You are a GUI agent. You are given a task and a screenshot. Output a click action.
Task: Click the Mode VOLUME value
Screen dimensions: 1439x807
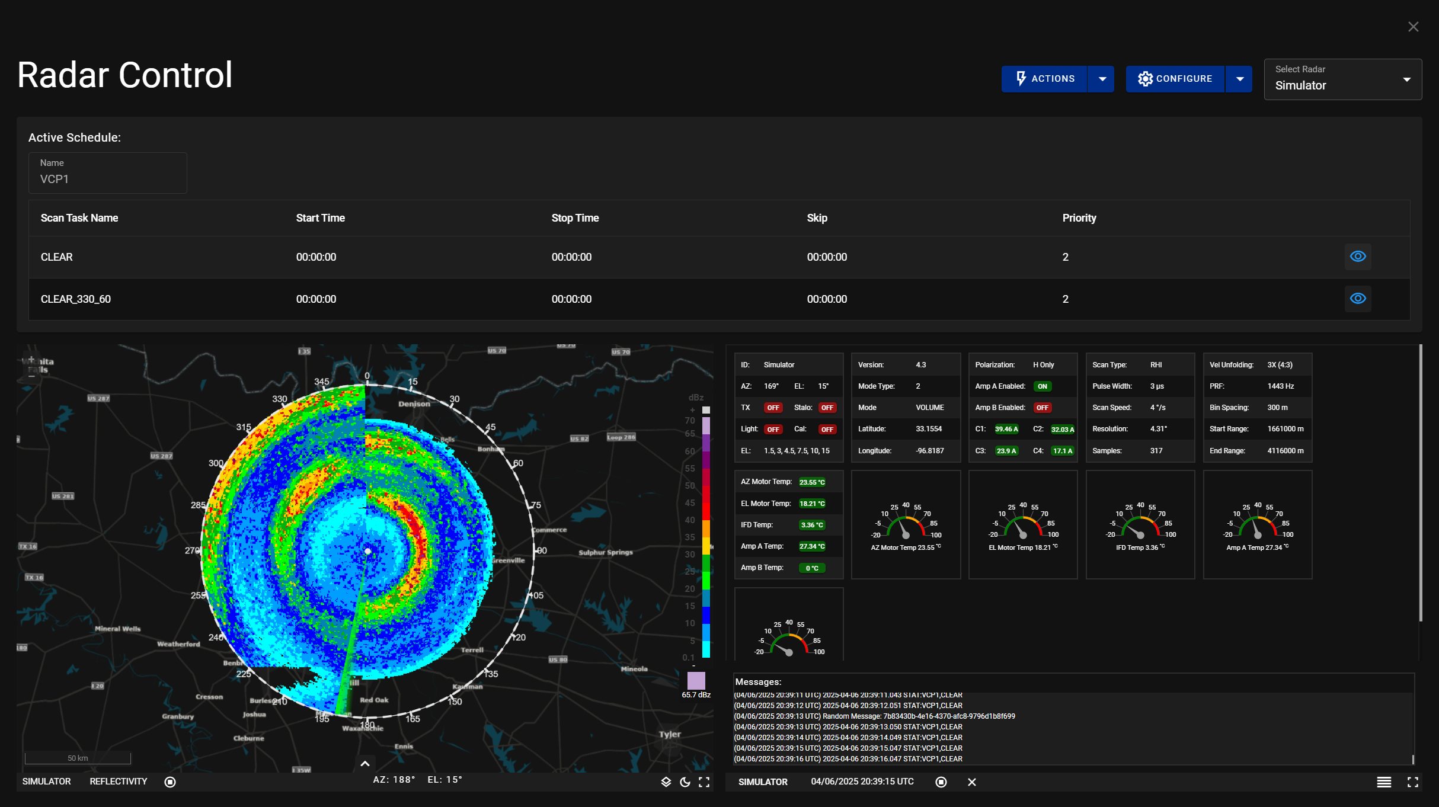pos(930,408)
